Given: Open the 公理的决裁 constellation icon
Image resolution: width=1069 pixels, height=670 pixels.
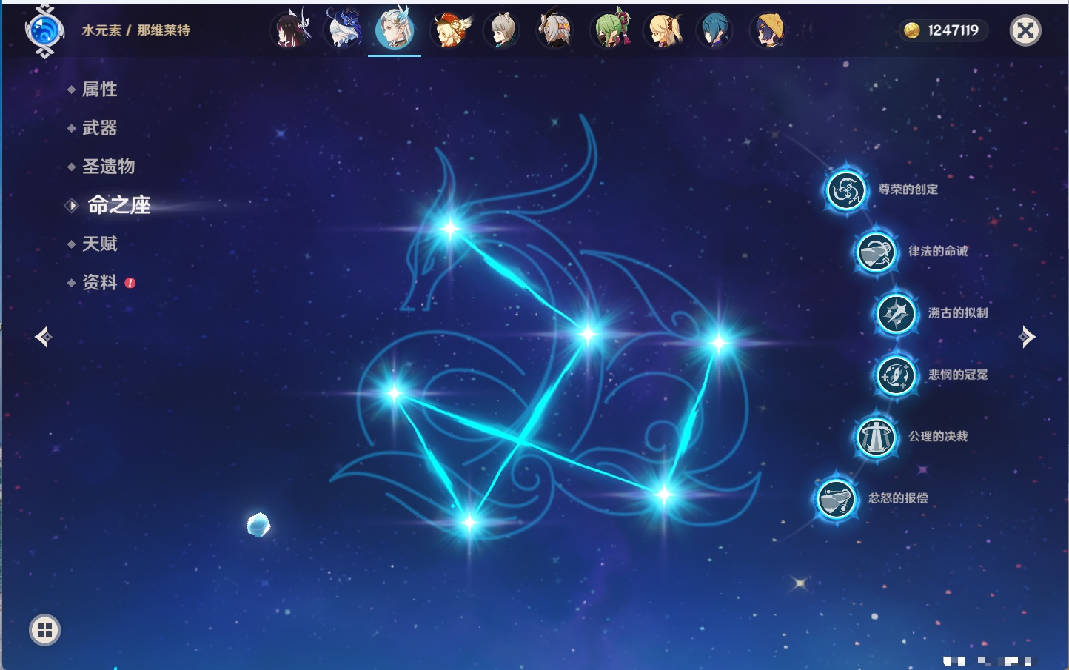Looking at the screenshot, I should (876, 437).
